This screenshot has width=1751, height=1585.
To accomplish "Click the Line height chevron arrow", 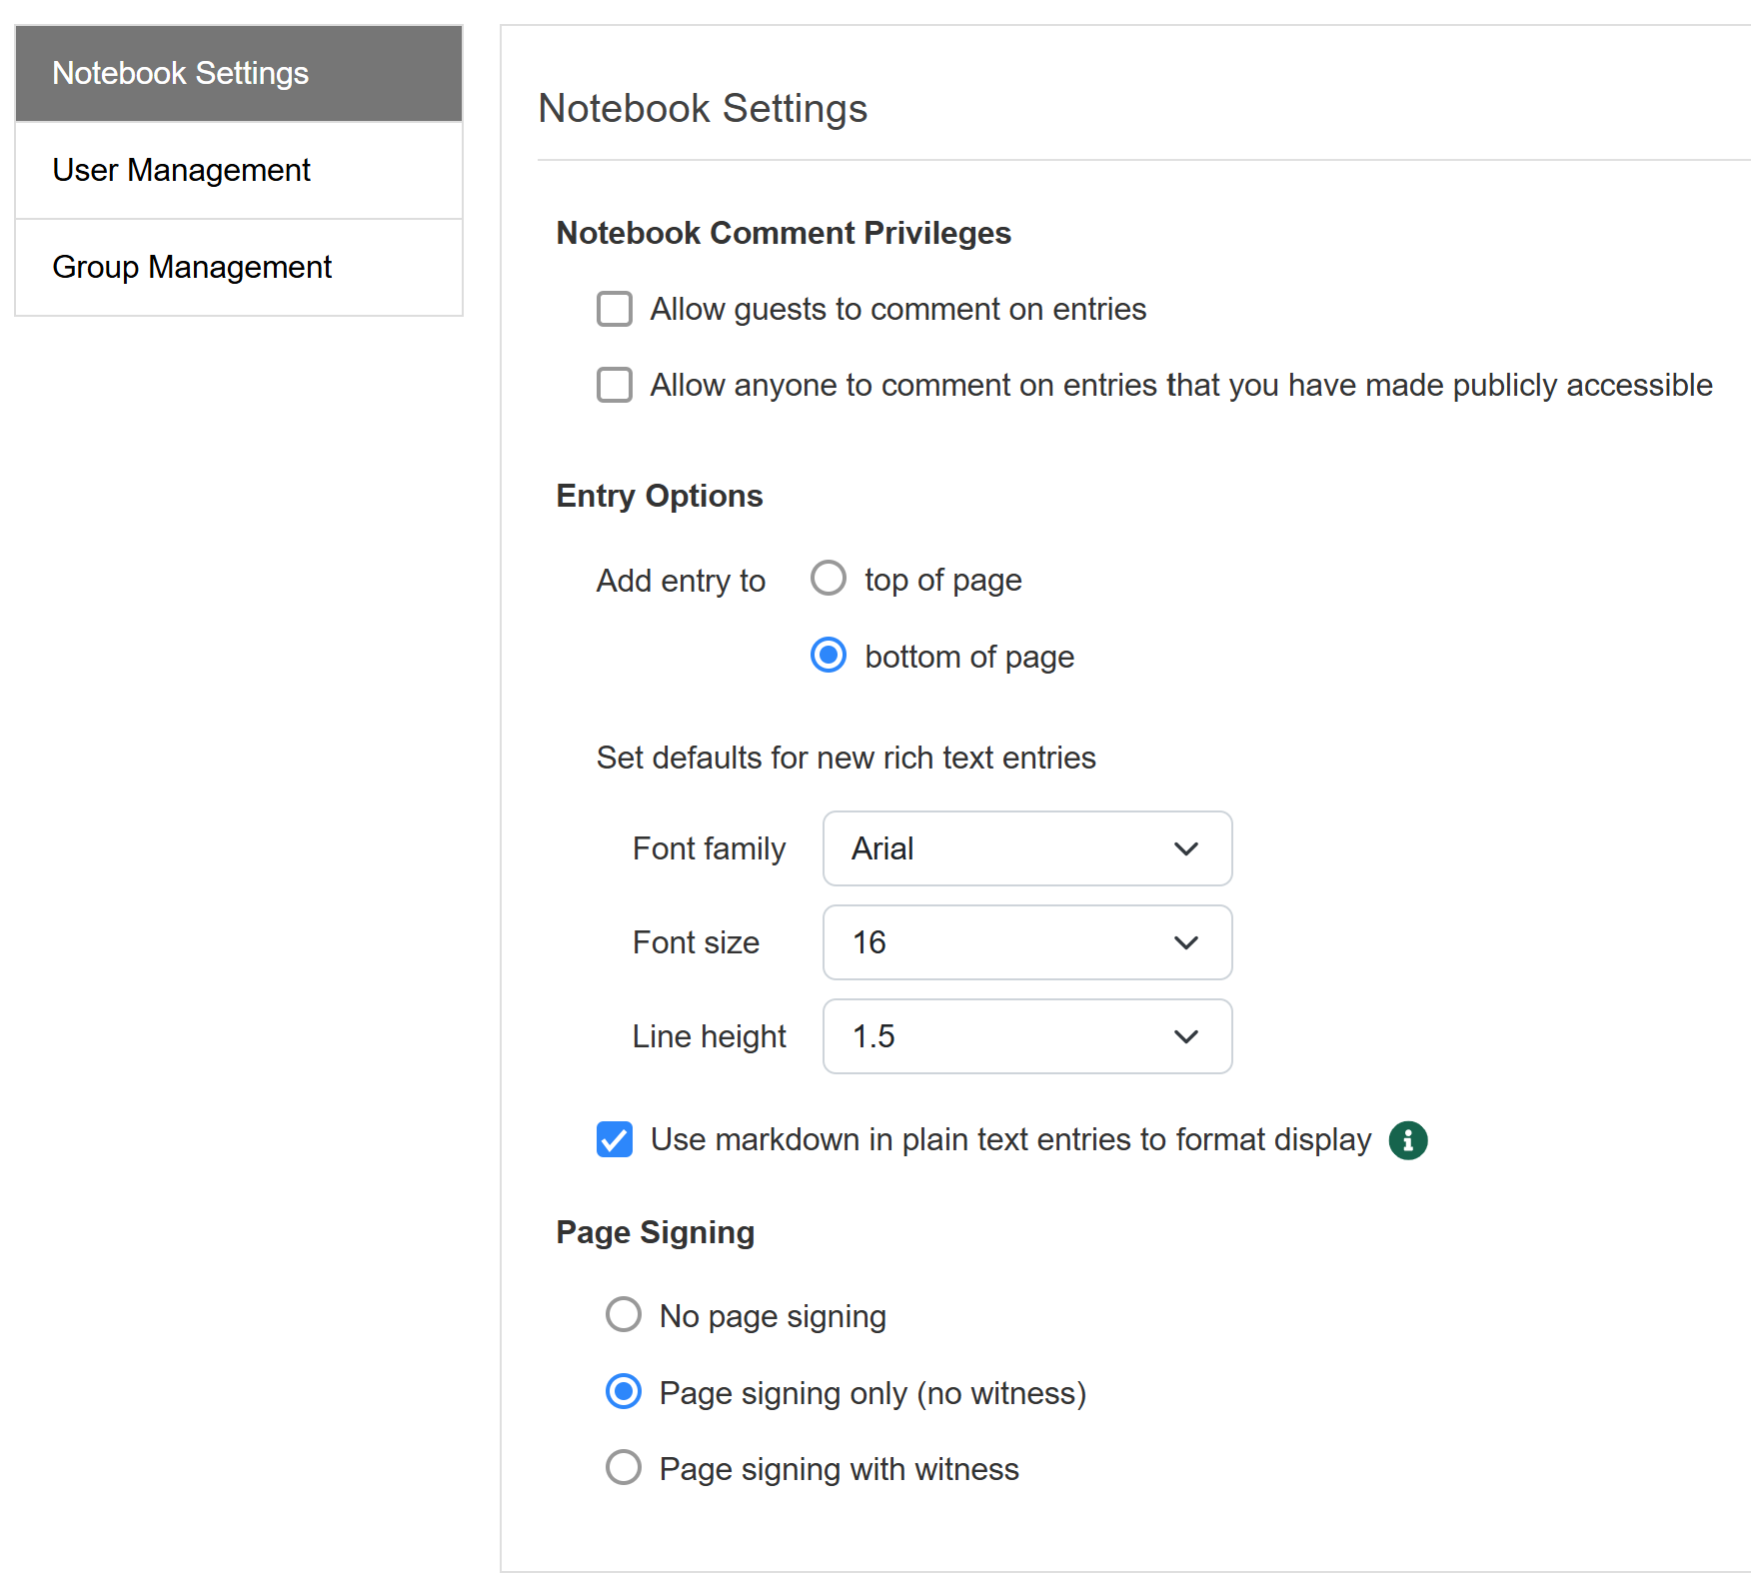I will pyautogui.click(x=1185, y=1037).
